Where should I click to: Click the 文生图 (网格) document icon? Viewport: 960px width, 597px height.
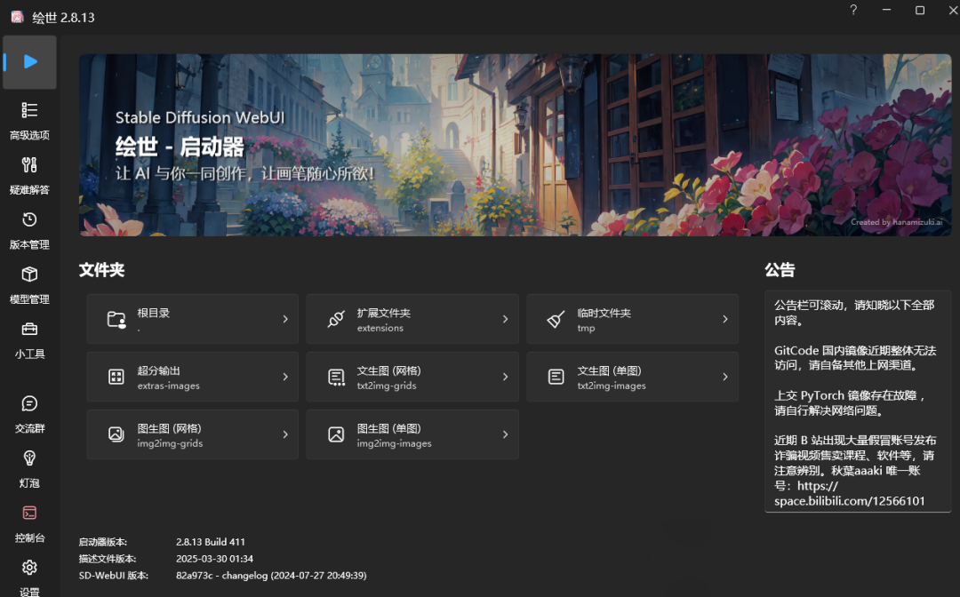point(336,377)
